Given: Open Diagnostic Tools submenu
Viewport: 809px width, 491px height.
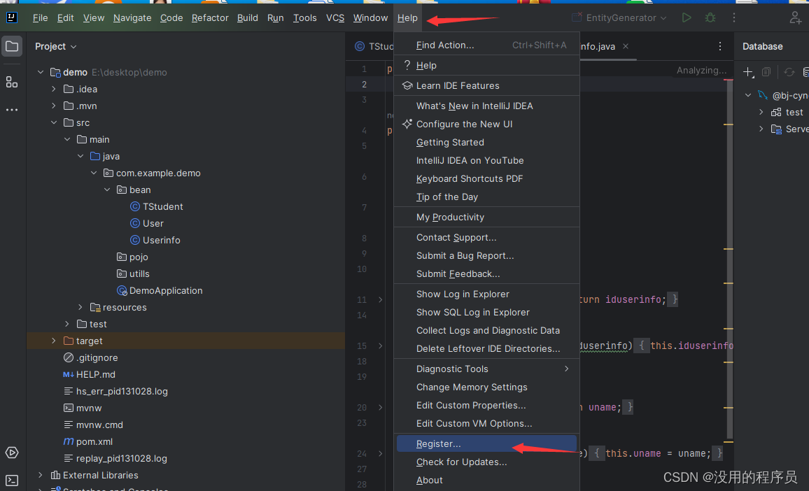Looking at the screenshot, I should (486, 369).
